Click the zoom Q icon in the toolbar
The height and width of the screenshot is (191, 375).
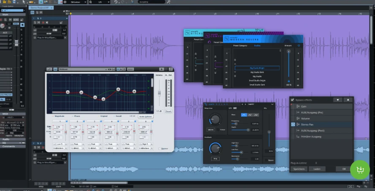(91, 2)
